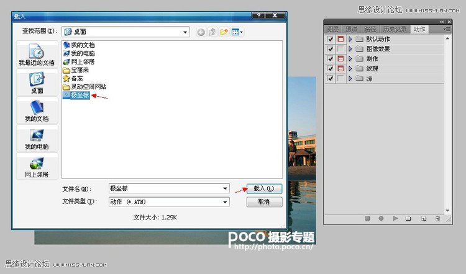The height and width of the screenshot is (274, 466).
Task: Select 网上邻居 in the file list
Action: (79, 61)
